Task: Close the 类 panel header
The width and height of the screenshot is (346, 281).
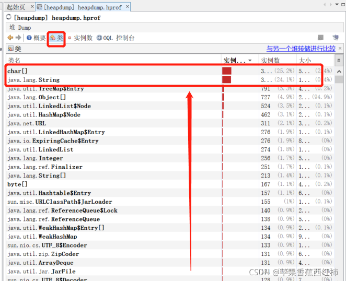Action: click(x=340, y=48)
